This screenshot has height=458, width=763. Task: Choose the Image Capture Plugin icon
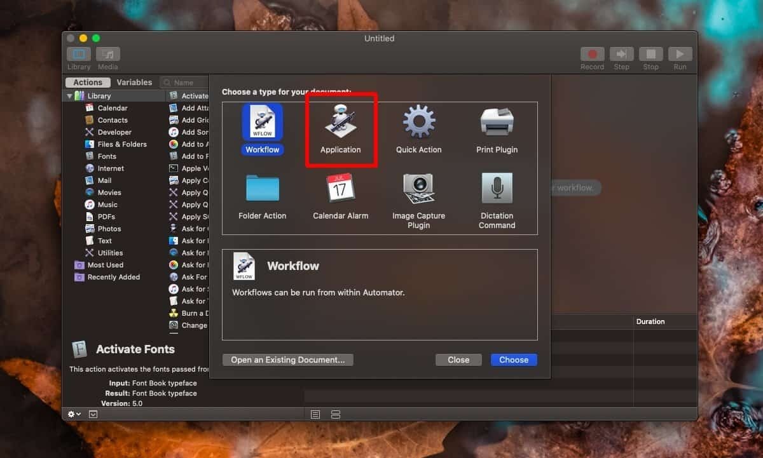[x=418, y=189]
